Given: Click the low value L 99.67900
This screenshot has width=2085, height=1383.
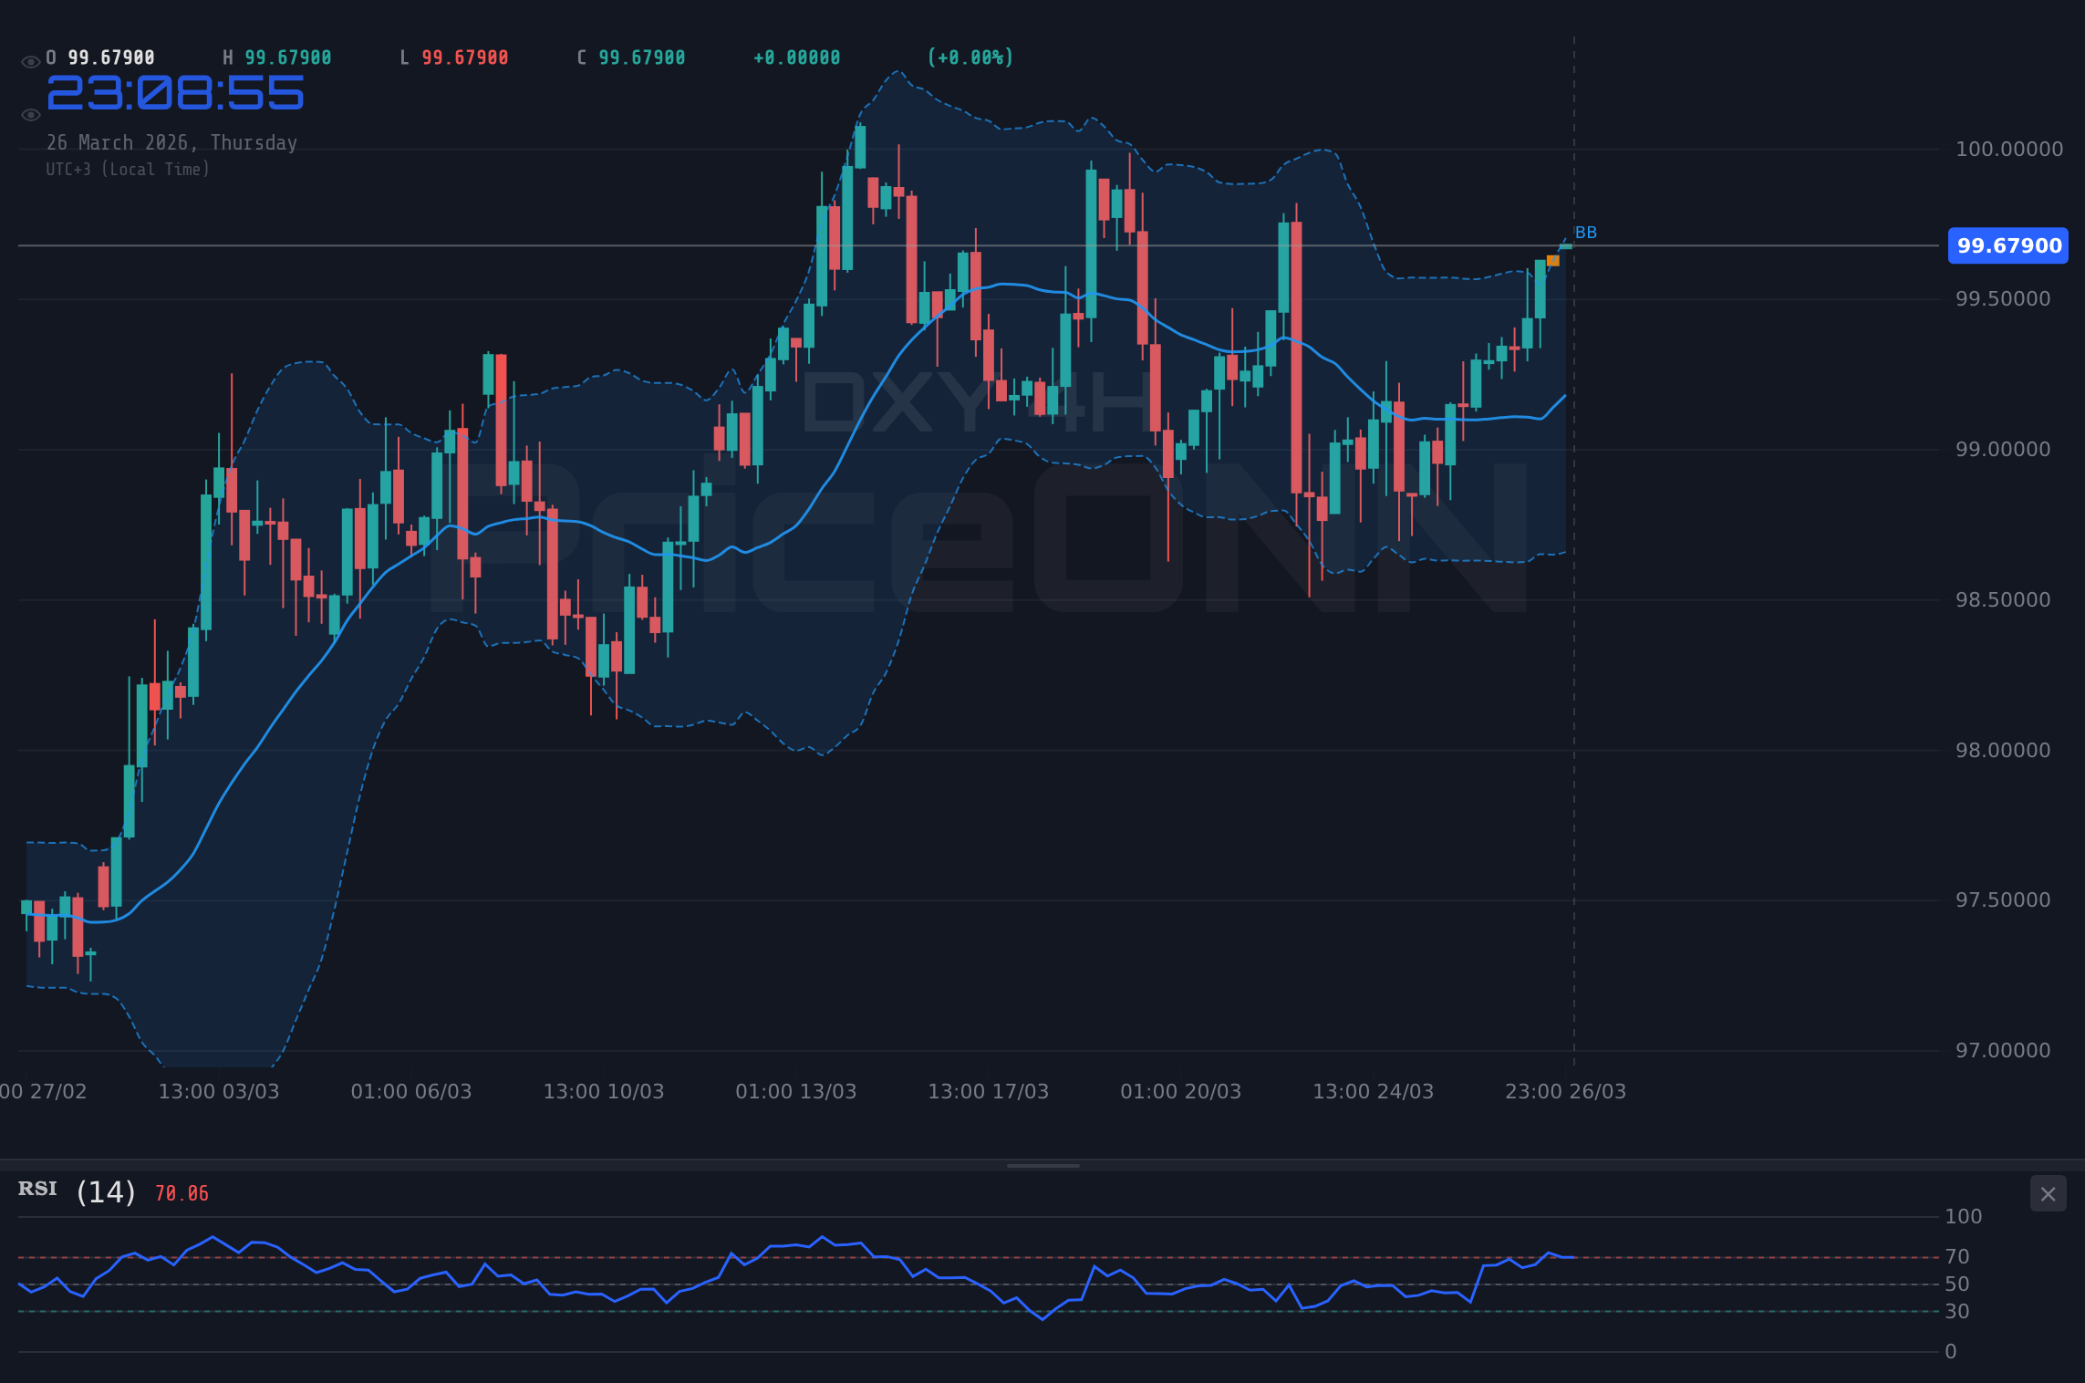Looking at the screenshot, I should point(454,57).
